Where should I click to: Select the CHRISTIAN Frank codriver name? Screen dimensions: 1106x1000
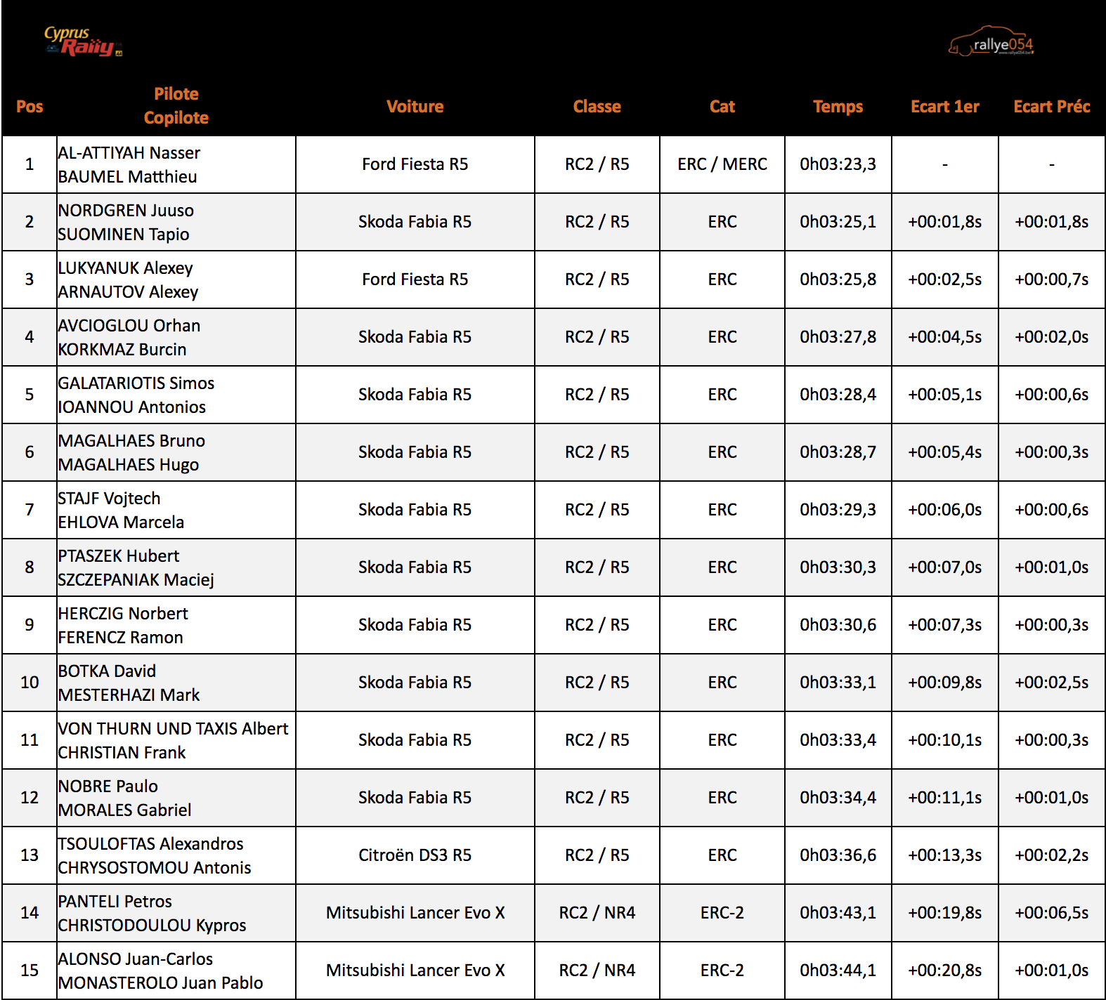122,753
